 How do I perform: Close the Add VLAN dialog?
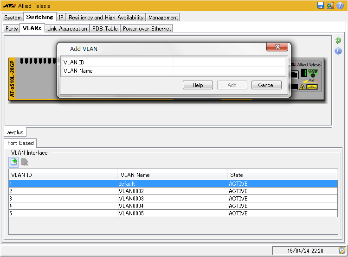[x=277, y=47]
